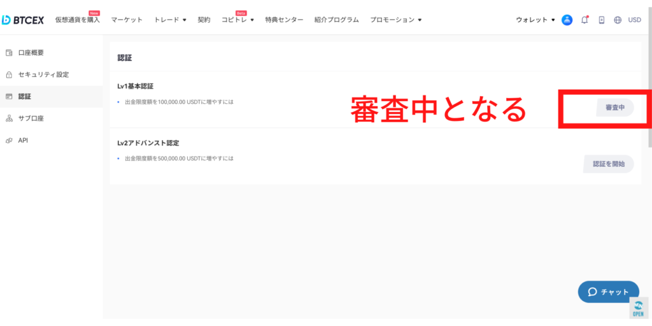
Task: Click the card icon beside 認証
Action: click(x=9, y=97)
